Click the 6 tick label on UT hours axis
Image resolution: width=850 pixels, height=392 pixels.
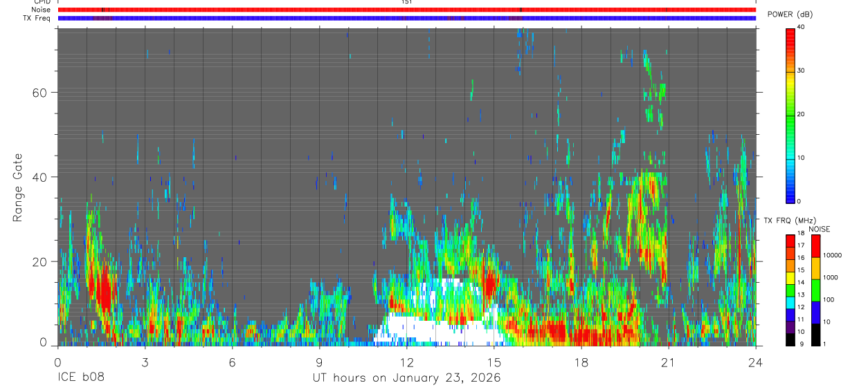pos(232,362)
